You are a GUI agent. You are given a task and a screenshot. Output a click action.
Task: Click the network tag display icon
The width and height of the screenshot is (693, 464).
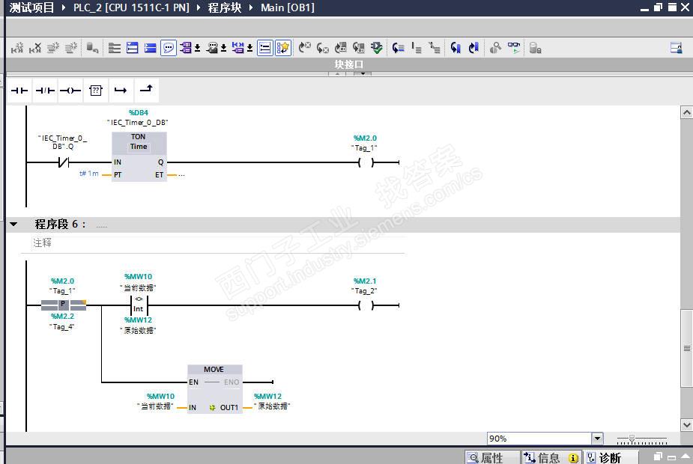pyautogui.click(x=238, y=48)
